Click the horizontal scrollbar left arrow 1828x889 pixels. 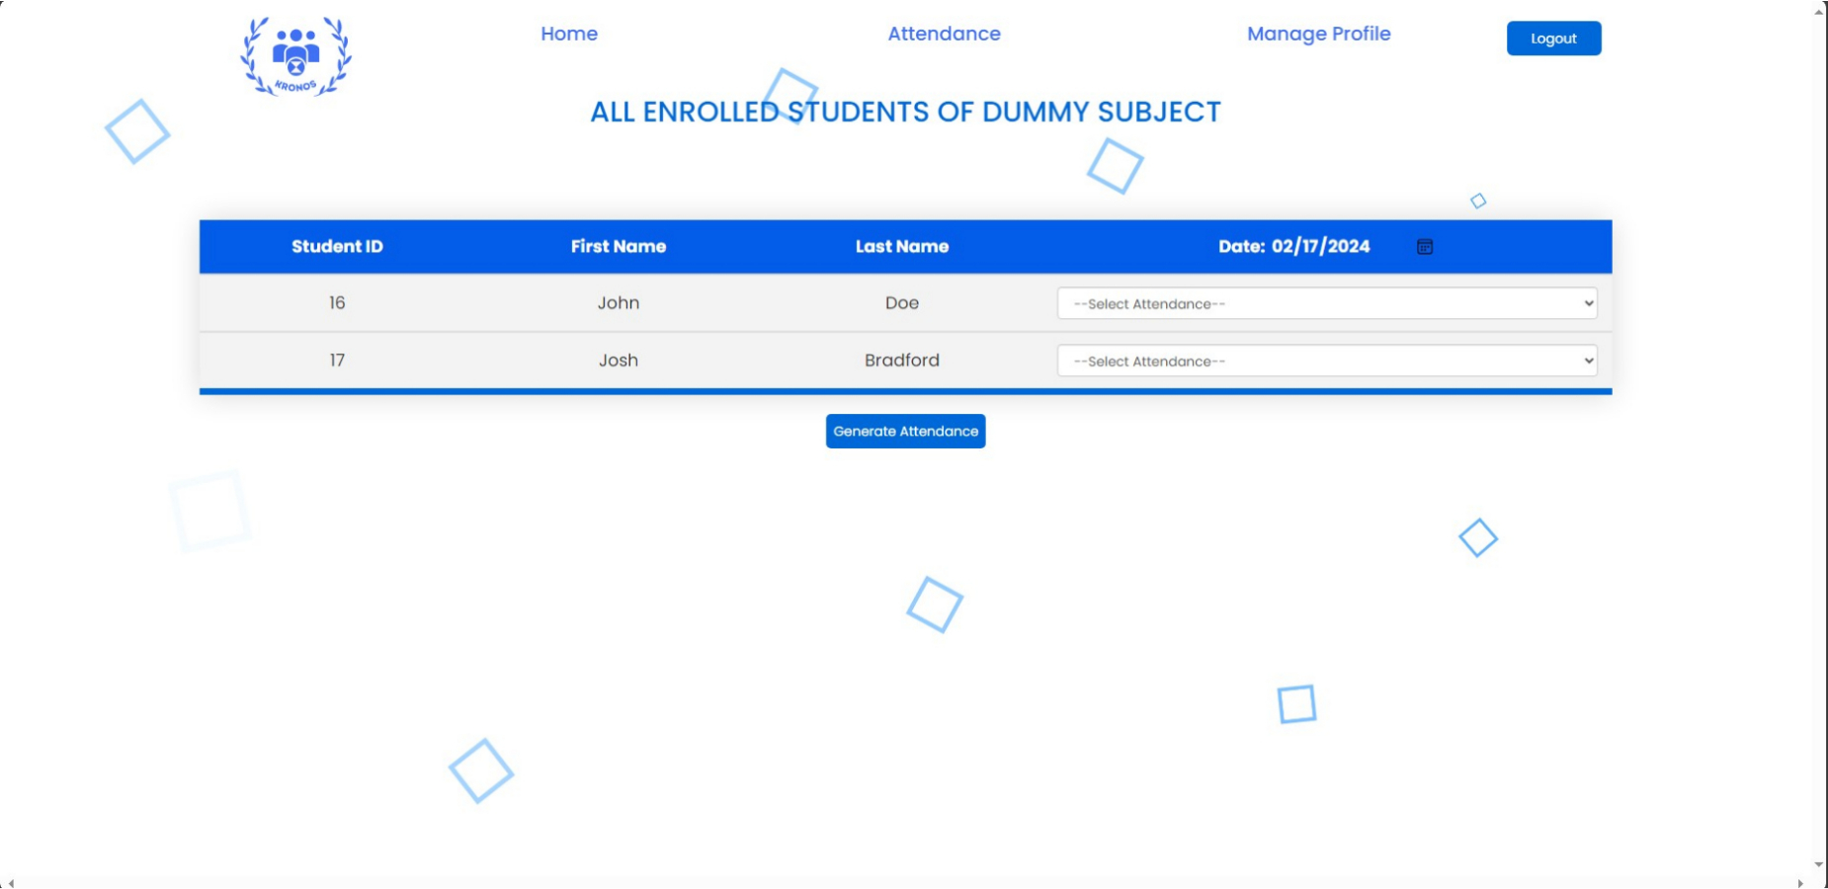[x=10, y=883]
